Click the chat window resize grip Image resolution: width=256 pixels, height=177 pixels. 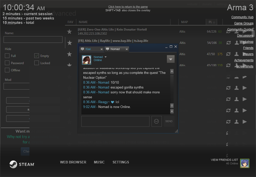(176, 131)
